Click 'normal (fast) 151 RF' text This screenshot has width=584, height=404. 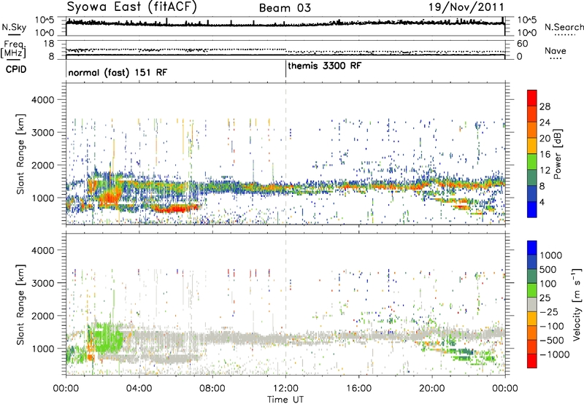click(118, 72)
